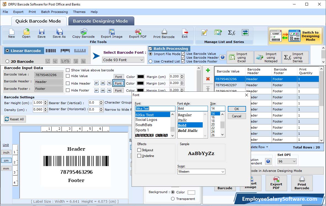326x206 pixels.
Task: Click Import using Notepad
Action: pyautogui.click(x=268, y=57)
